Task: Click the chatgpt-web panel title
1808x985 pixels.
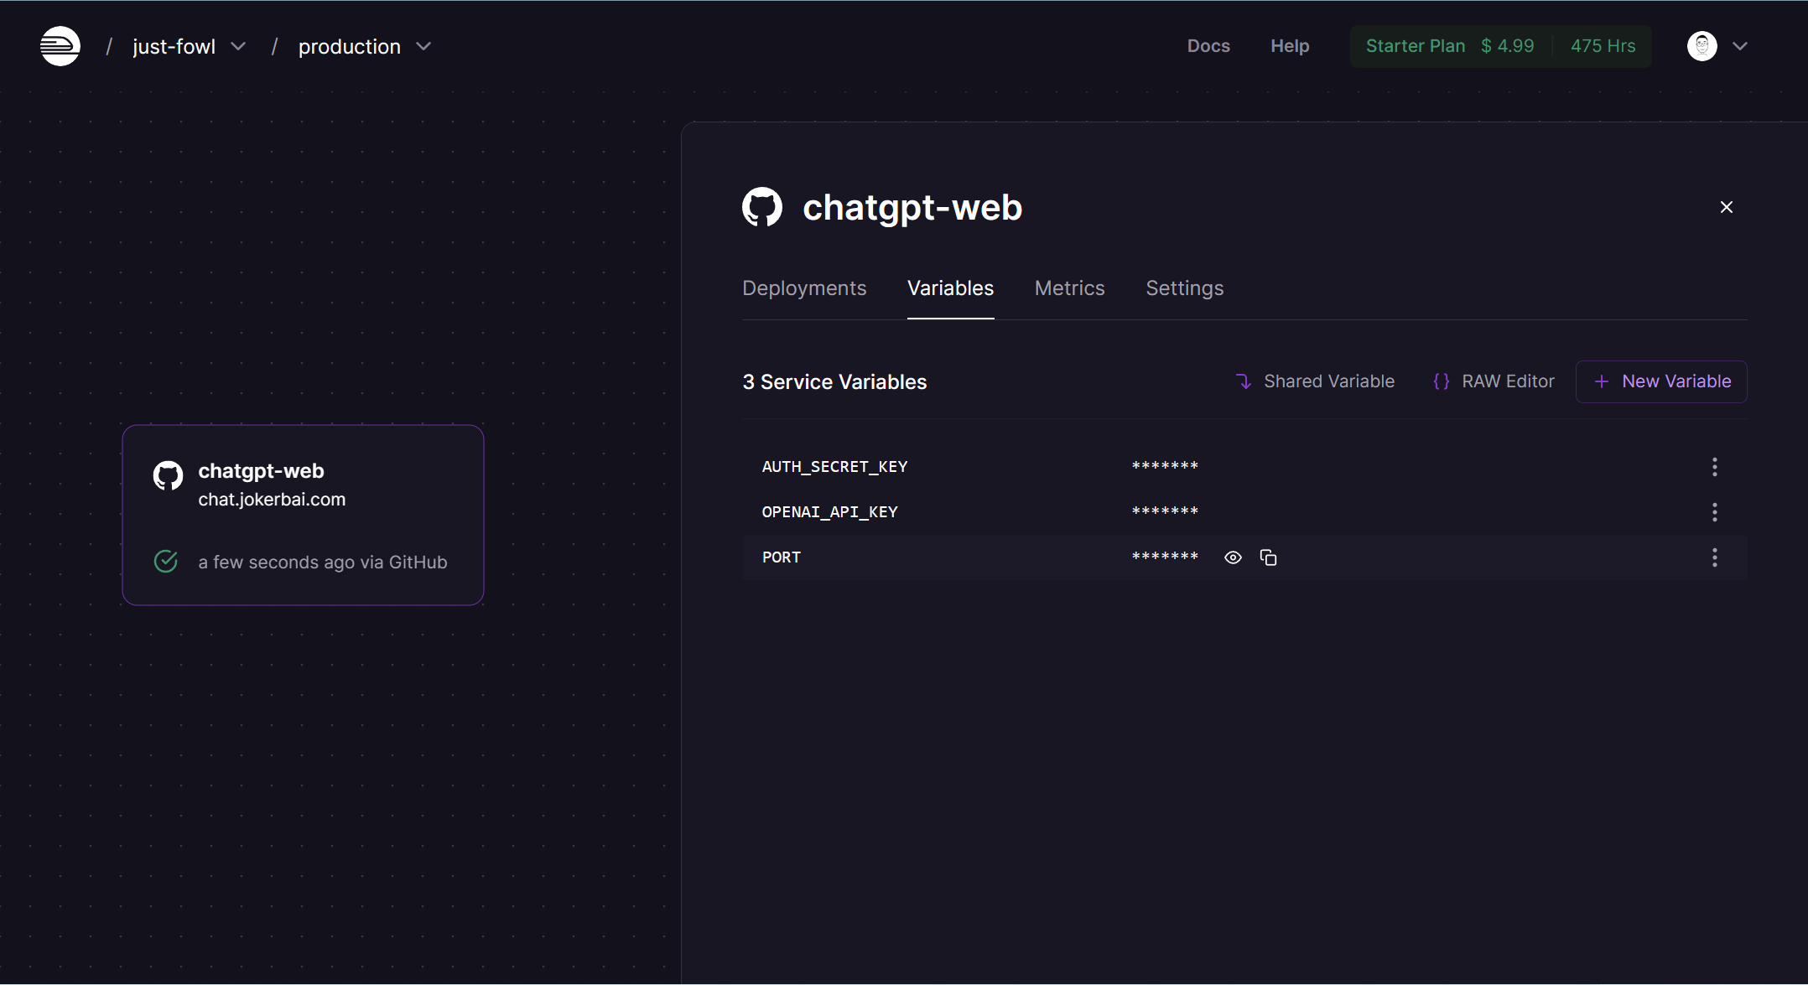Action: pyautogui.click(x=912, y=208)
